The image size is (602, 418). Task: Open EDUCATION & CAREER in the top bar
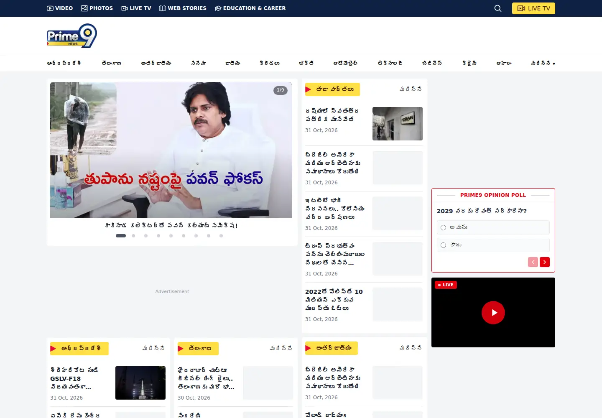pyautogui.click(x=250, y=8)
